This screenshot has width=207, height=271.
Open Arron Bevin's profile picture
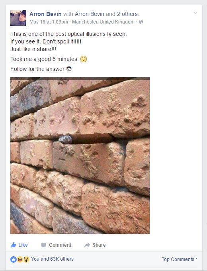point(18,18)
